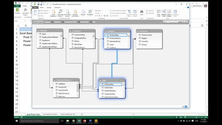Click the save icon in PowerPivot title bar

click(x=41, y=5)
